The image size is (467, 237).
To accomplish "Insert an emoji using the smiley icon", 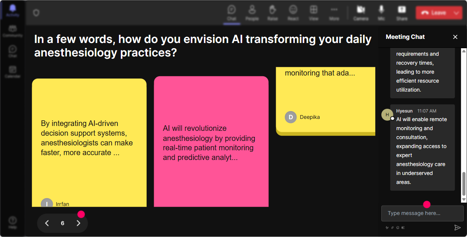I will [398, 228].
